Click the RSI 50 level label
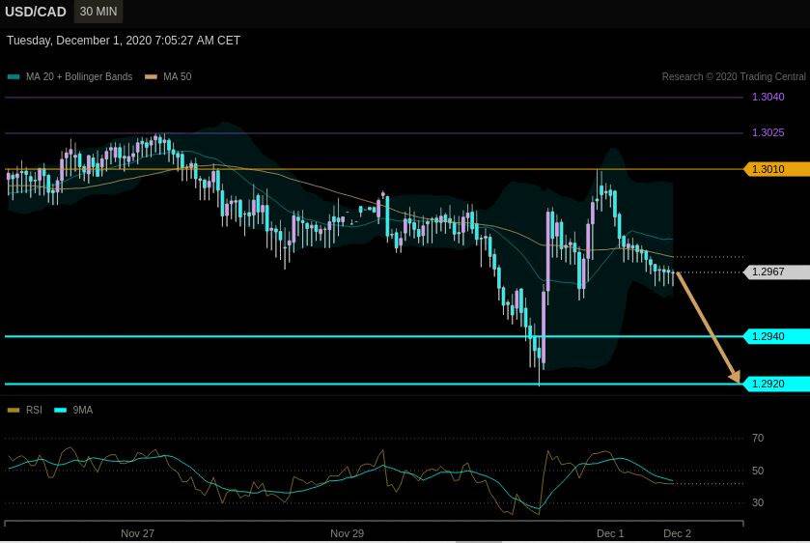Image resolution: width=810 pixels, height=543 pixels. 758,471
